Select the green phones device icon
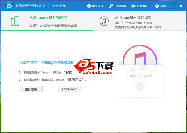This screenshot has height=133, width=187. coord(15,21)
